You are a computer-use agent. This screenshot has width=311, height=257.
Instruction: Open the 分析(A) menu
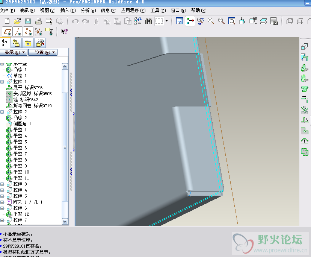pos(88,10)
